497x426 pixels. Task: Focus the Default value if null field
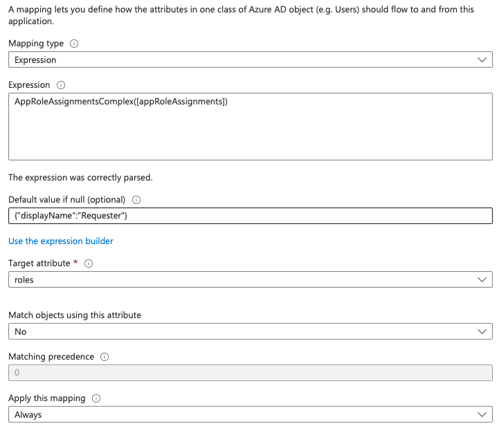tap(250, 216)
